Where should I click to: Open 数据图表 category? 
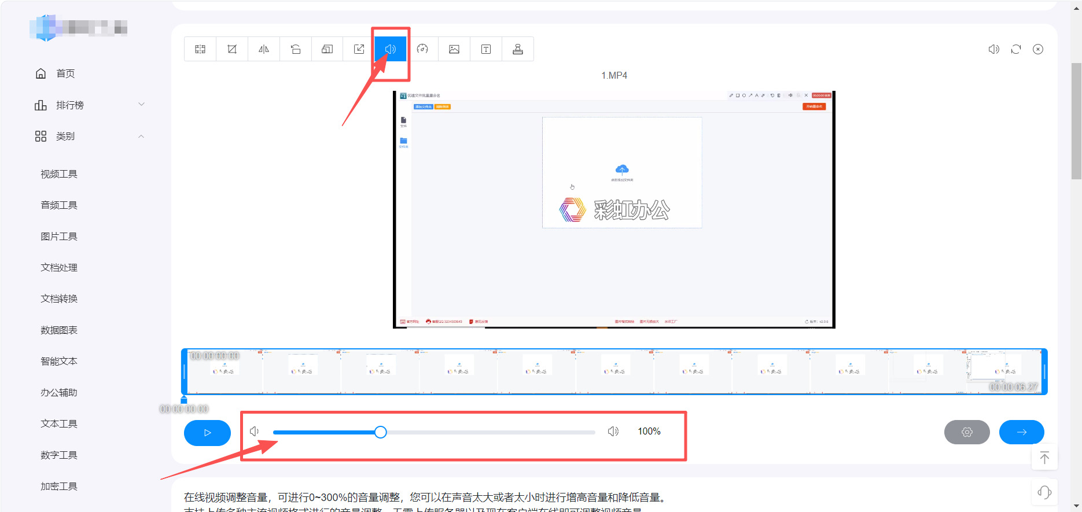pyautogui.click(x=59, y=330)
